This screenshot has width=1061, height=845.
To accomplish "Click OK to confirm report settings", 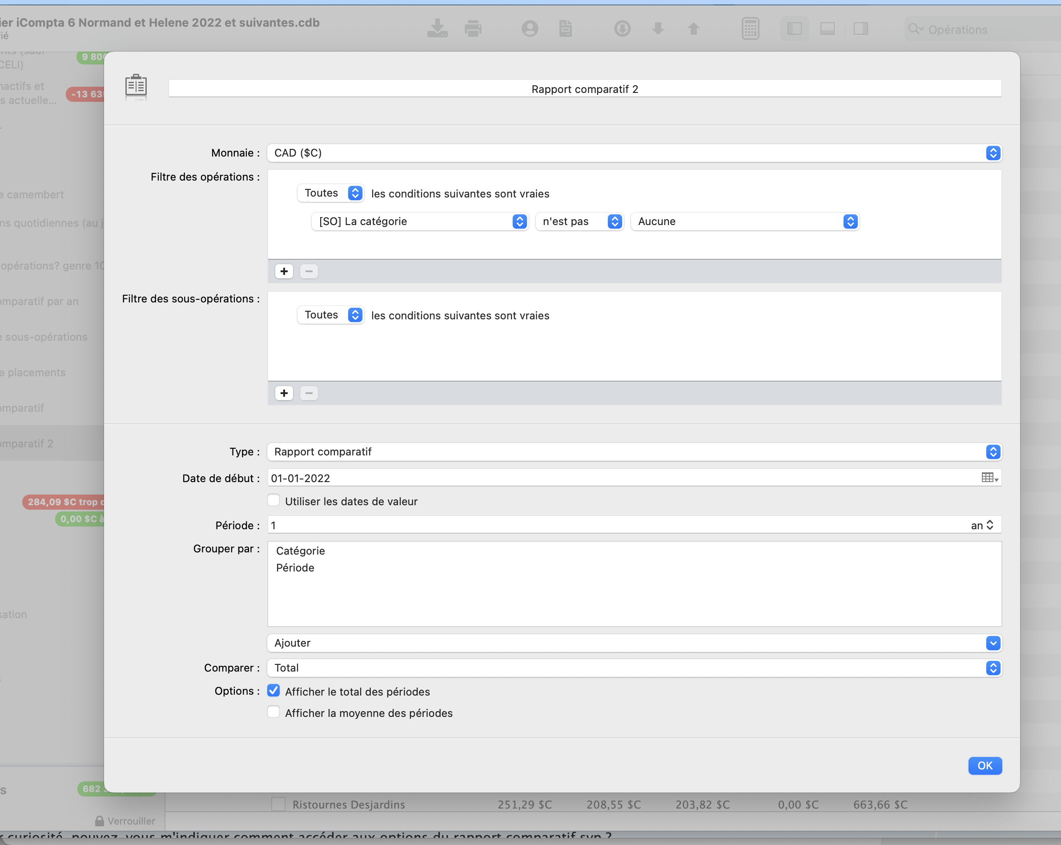I will (985, 766).
